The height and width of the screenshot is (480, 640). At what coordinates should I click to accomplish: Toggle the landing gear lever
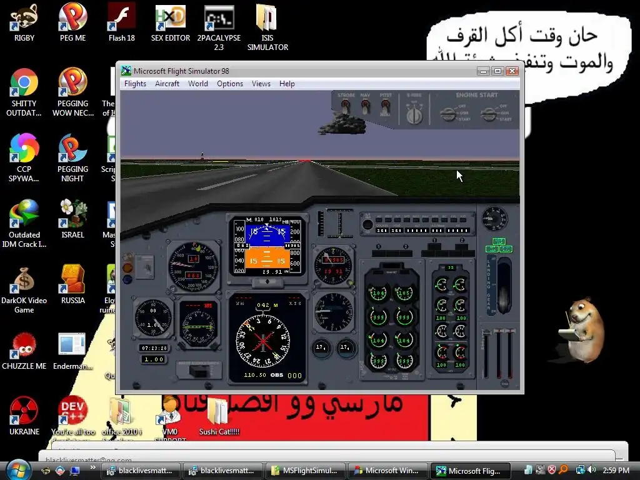click(x=504, y=286)
